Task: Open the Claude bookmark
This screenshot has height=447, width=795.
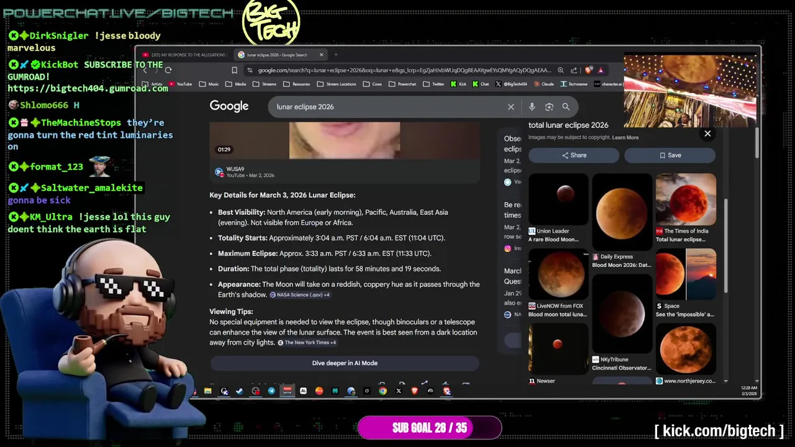Action: (x=543, y=84)
